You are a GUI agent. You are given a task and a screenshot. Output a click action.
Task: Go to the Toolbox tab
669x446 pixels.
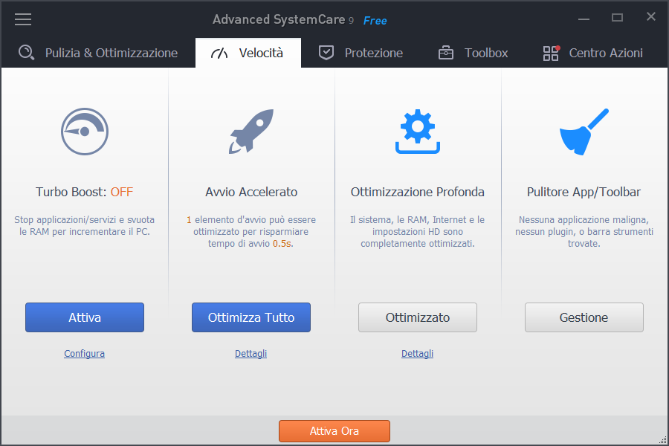(x=474, y=53)
